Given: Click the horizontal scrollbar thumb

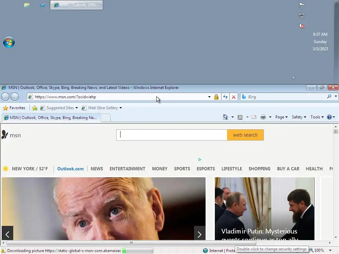Looking at the screenshot, I should 131,243.
